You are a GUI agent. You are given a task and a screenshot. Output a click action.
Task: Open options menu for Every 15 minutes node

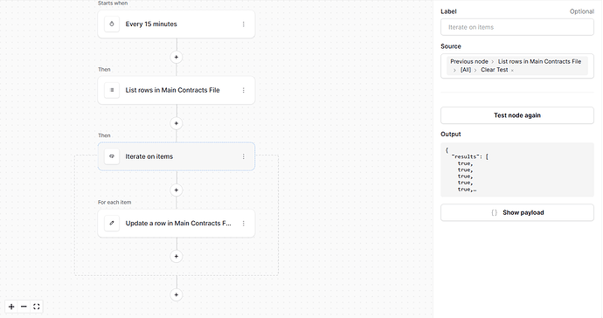point(244,24)
